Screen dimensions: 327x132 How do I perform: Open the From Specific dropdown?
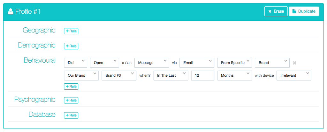tap(234, 63)
